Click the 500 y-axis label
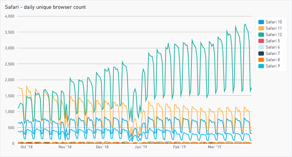This screenshot has height=157, width=292. pos(11,128)
